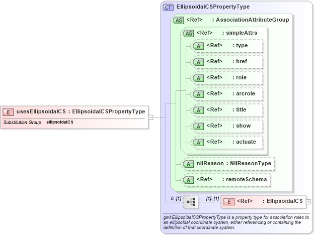Select the ': show' attribute text
This screenshot has height=235, width=315.
point(242,126)
